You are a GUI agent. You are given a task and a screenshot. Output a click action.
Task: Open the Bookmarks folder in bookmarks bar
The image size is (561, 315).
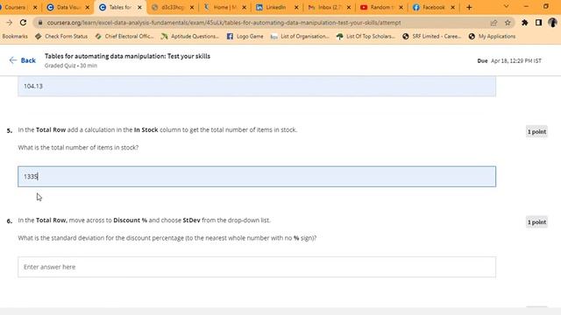coord(15,37)
